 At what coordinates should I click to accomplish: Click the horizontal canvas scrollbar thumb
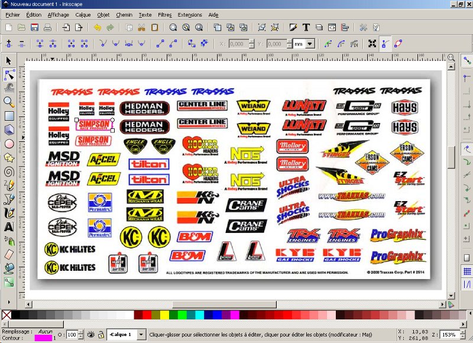tap(224, 305)
